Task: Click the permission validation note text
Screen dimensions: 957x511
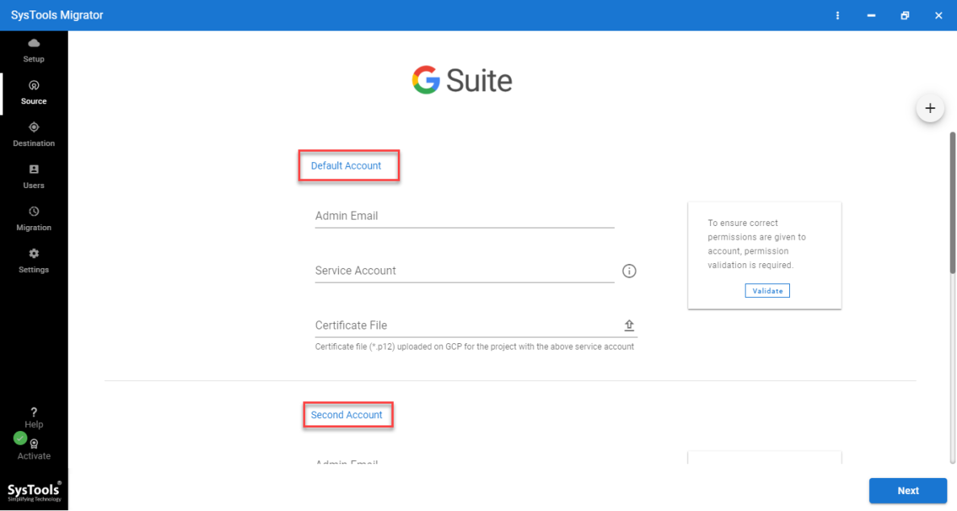Action: click(757, 245)
